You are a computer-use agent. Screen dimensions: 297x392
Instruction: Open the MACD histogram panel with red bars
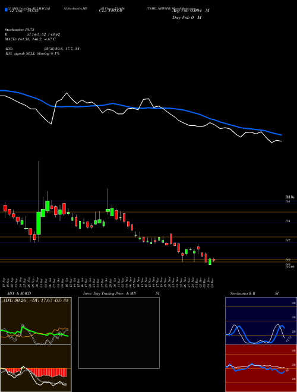pos(36,368)
